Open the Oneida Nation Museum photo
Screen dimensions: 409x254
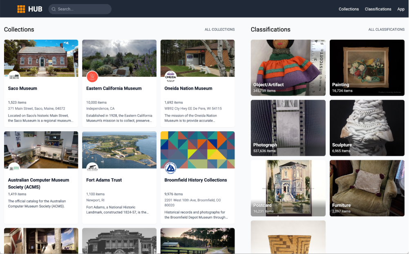tap(197, 58)
